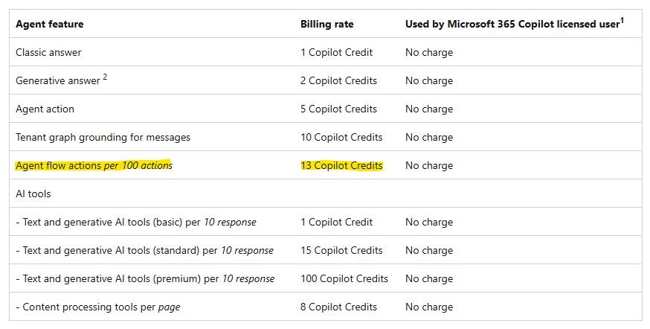650x329 pixels.
Task: Select the "Agent action" row label
Action: [45, 109]
